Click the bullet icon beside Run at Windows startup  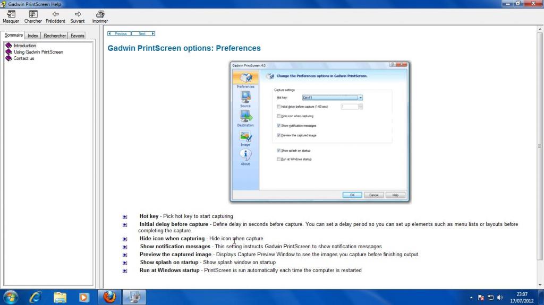(x=125, y=271)
